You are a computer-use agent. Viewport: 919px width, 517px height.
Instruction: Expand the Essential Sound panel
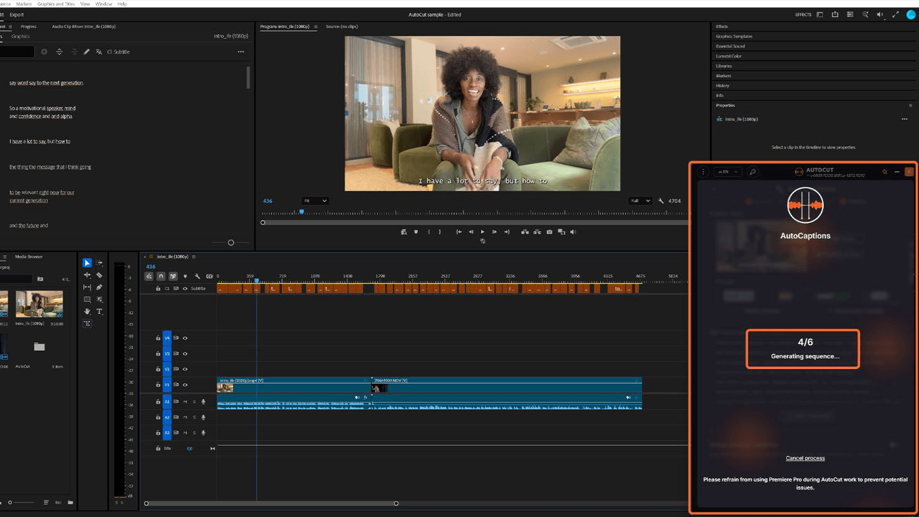click(x=730, y=46)
